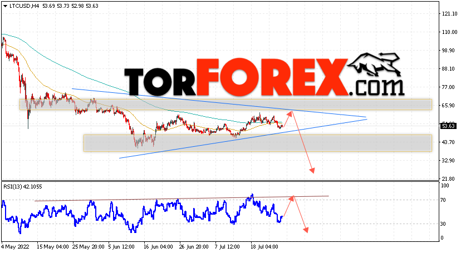Click the 77.00 price axis label
The height and width of the screenshot is (253, 461).
click(448, 87)
